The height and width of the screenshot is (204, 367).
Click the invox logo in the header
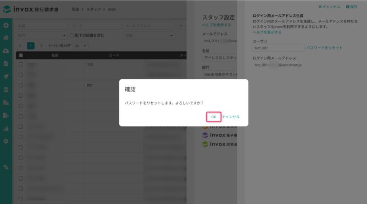30,9
